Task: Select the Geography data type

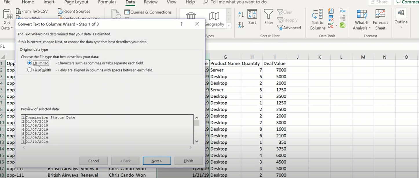Action: pyautogui.click(x=214, y=19)
